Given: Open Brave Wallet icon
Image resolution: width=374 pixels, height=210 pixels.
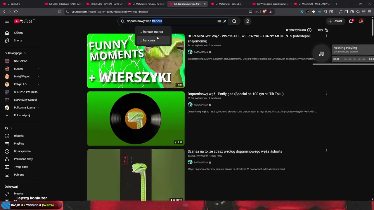Looking at the screenshot, I should point(352,12).
